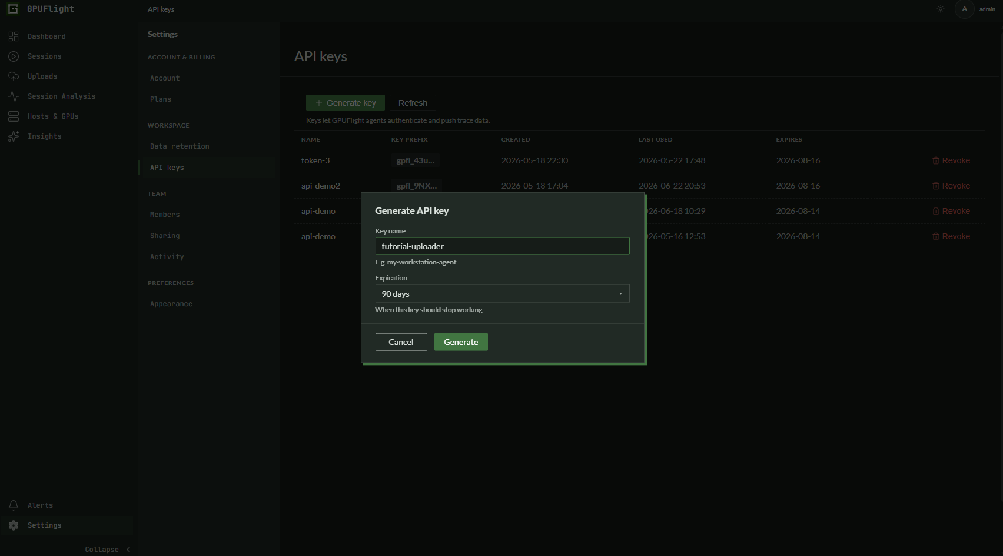Select token-3 created date 2026-05-18 22:30
This screenshot has height=556, width=1003.
pos(534,160)
